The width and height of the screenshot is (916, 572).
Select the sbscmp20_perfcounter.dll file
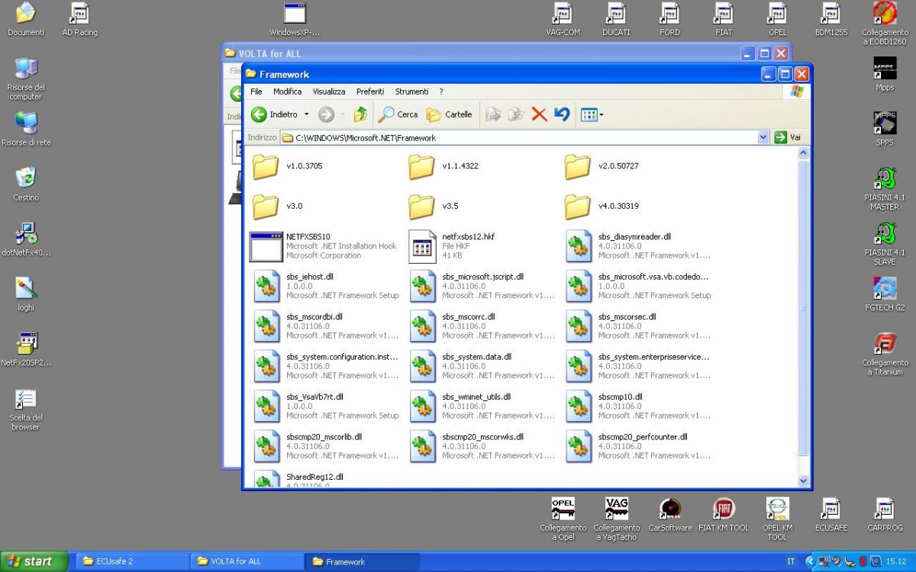coord(638,446)
